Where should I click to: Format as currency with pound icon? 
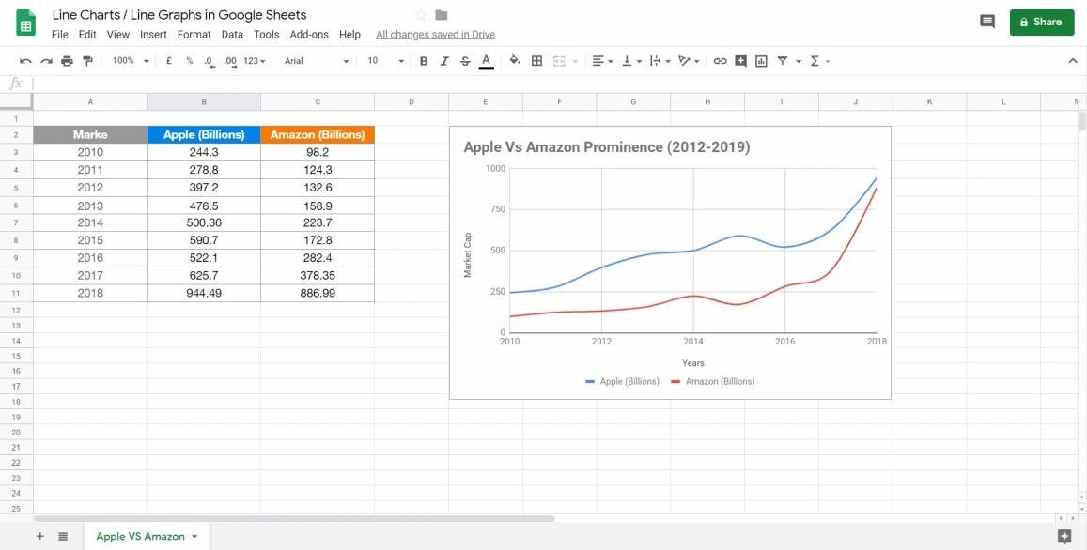tap(169, 61)
